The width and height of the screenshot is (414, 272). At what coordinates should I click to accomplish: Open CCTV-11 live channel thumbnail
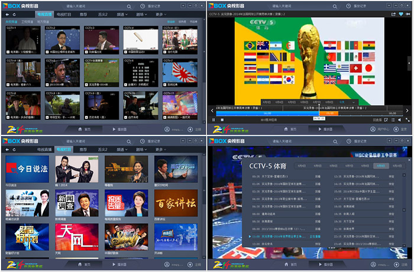tap(180, 105)
